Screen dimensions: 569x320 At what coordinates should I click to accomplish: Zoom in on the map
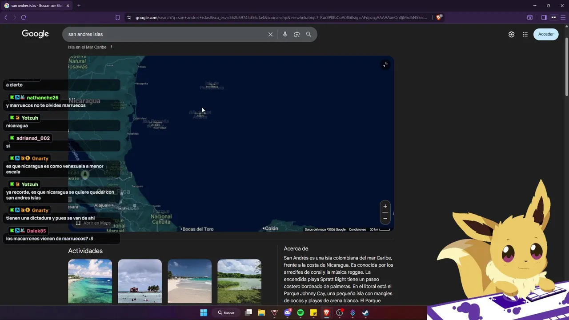(385, 206)
